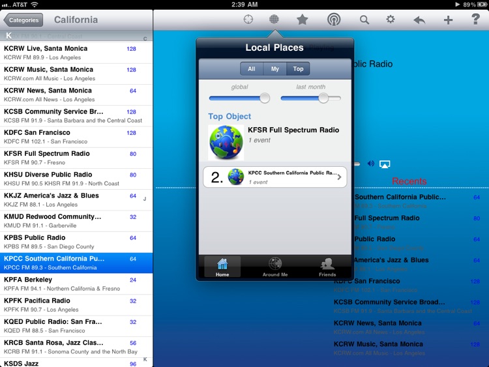
Task: Open the globe Local Places icon
Action: tap(274, 20)
